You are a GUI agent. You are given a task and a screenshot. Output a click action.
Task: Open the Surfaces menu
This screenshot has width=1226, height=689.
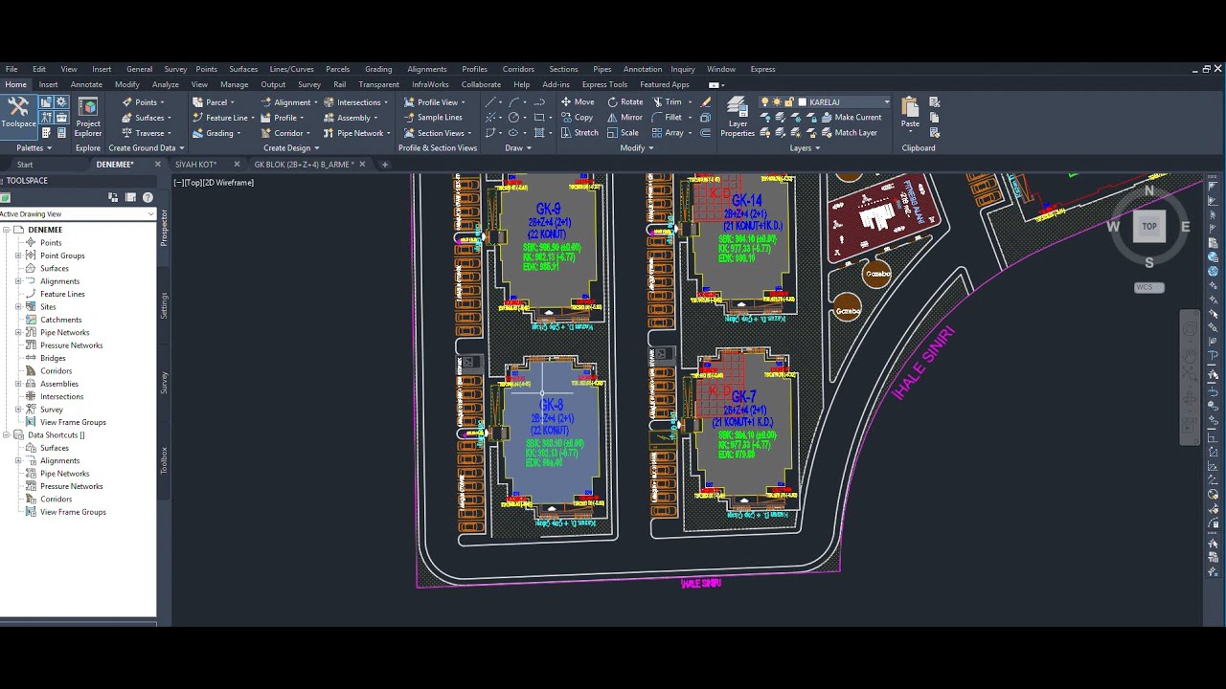tap(243, 69)
